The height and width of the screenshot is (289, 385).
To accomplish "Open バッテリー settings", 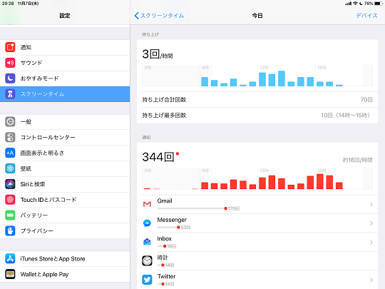I will [65, 216].
